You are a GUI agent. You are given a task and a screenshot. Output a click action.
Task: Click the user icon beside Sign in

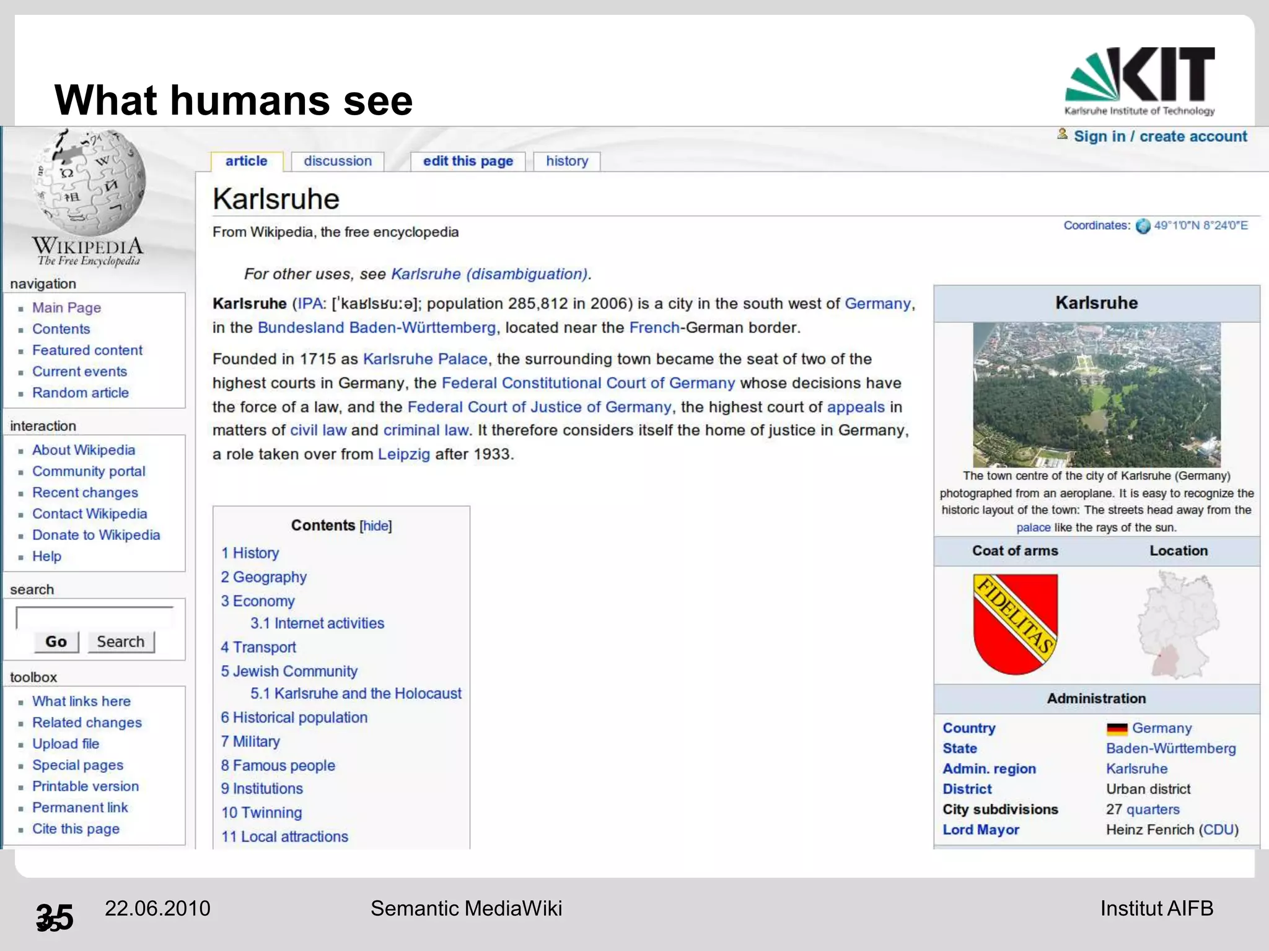[x=1062, y=134]
